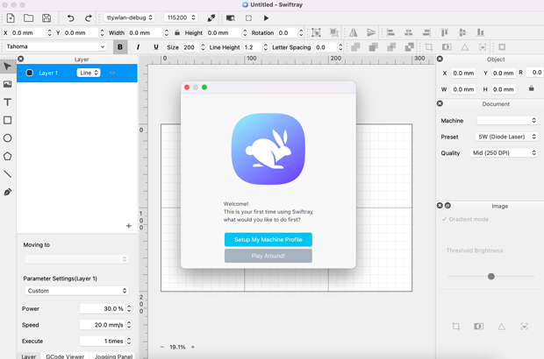Choose the image import tool
Viewport: 544px width, 359px height.
pos(7,84)
